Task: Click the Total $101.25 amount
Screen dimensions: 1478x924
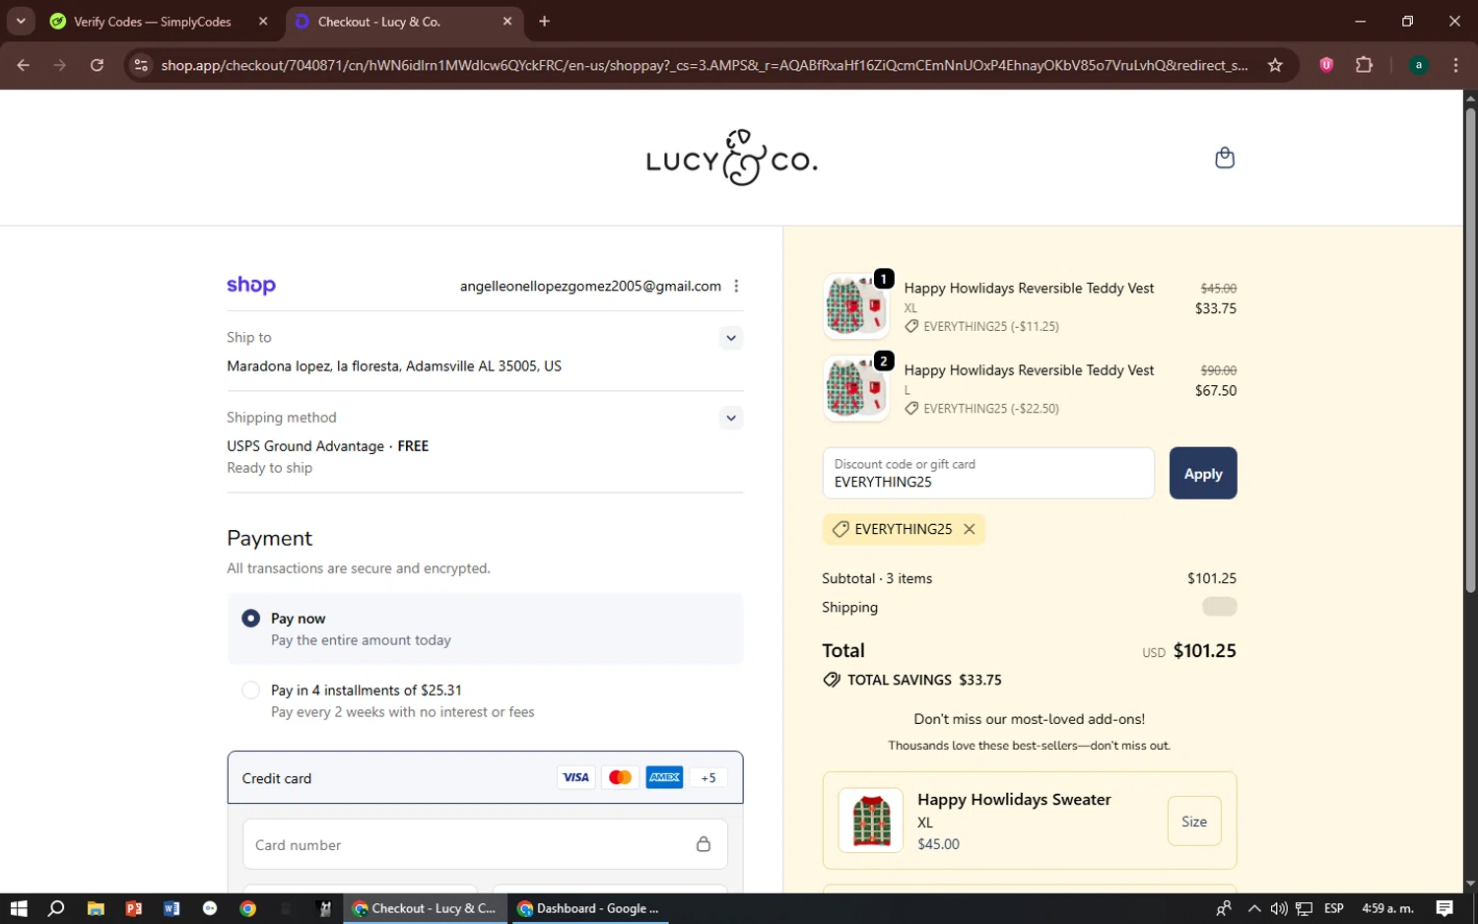Action: (1204, 650)
